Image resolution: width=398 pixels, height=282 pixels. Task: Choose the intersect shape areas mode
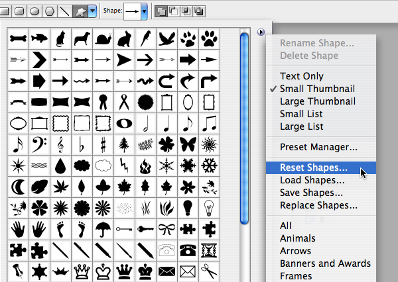[x=186, y=11]
